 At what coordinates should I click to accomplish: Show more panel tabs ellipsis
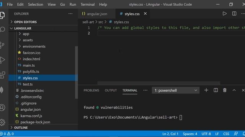tap(145, 90)
